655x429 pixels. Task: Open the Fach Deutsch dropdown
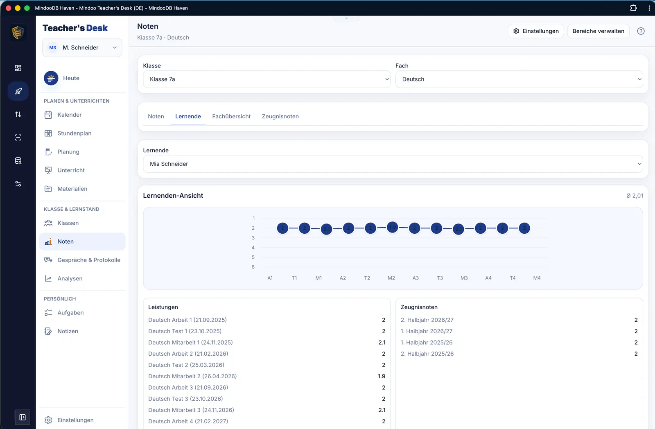519,79
